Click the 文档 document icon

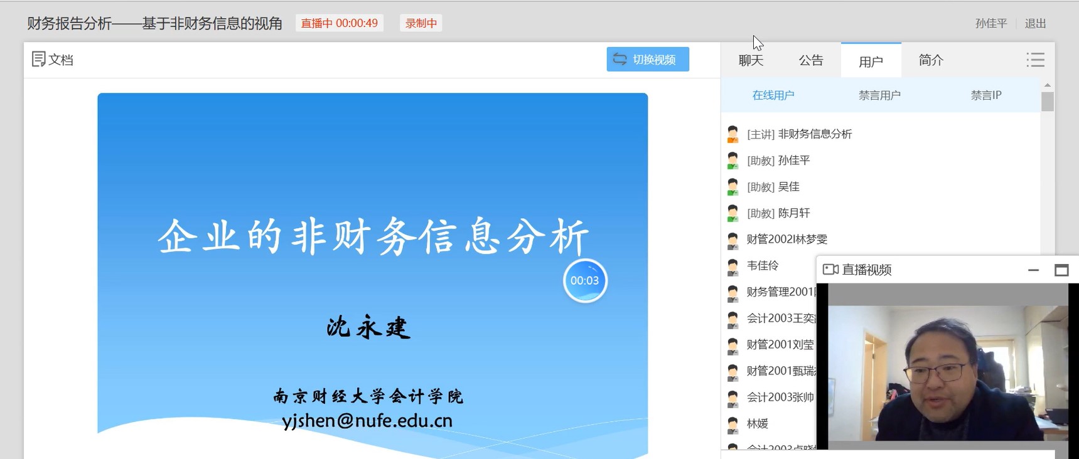(38, 60)
